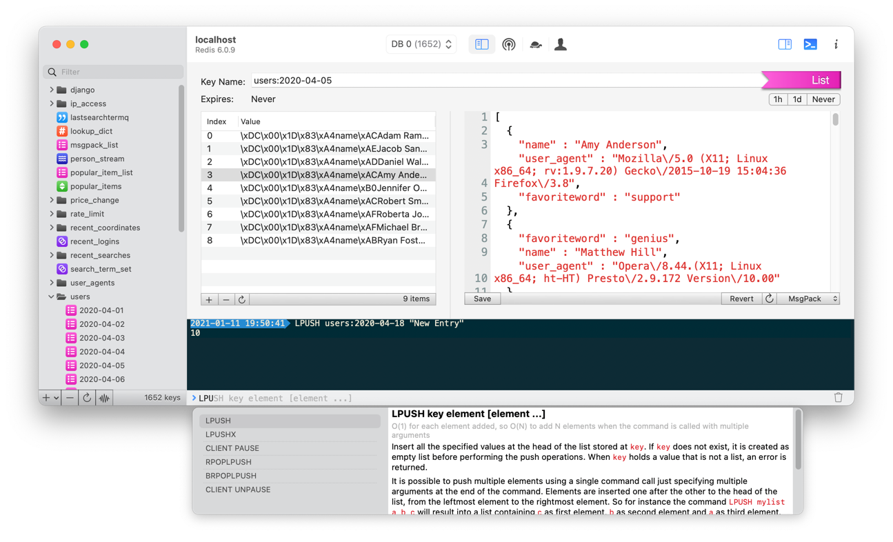Toggle the right panel view button
Image resolution: width=893 pixels, height=542 pixels.
click(x=785, y=45)
